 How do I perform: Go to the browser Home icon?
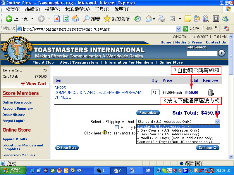(75, 19)
